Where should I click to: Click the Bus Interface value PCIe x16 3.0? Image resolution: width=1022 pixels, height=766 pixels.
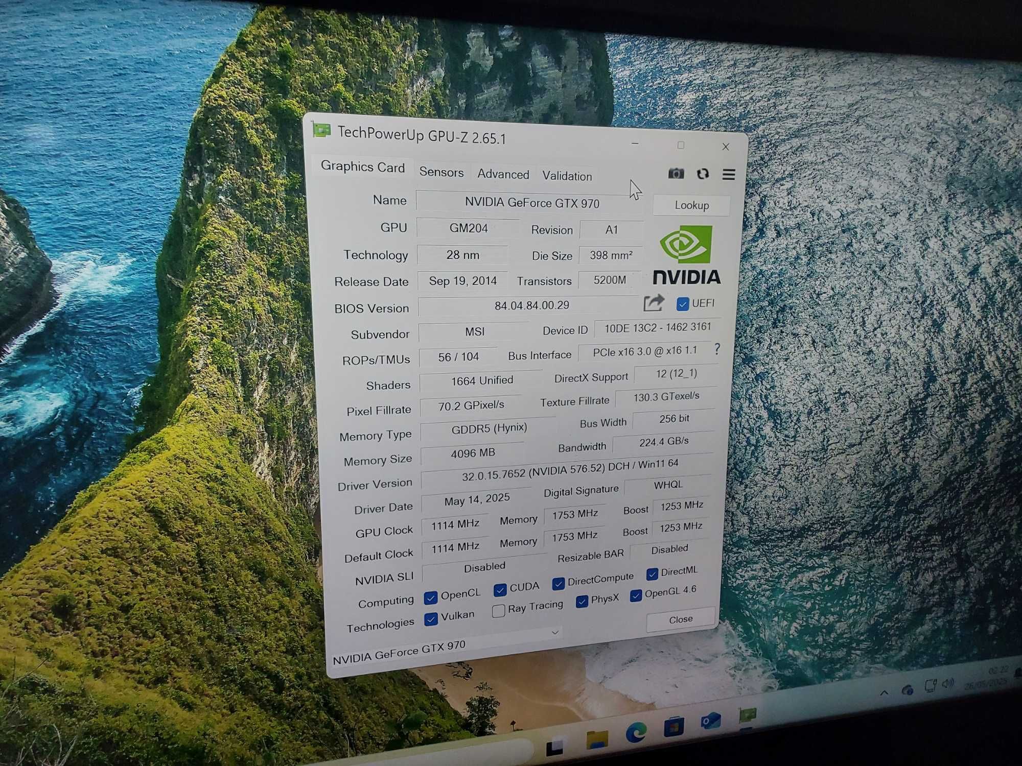[645, 351]
